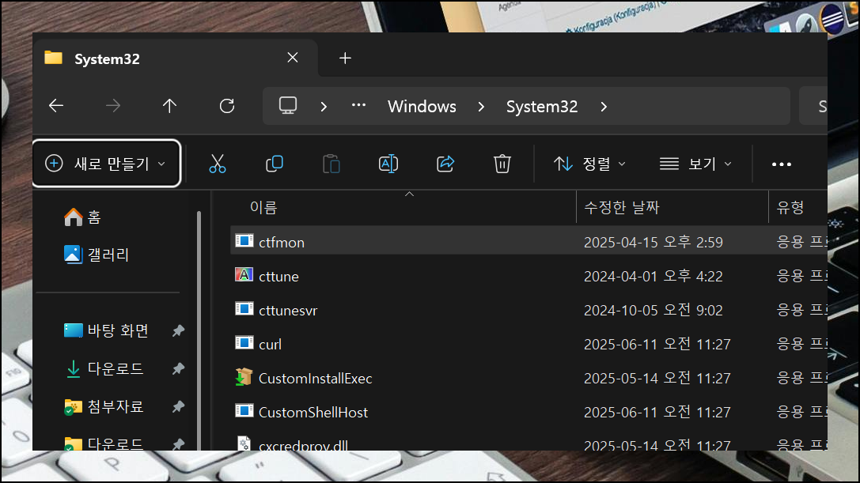
Task: Click the pin icon beside 첨부자료
Action: (x=178, y=407)
